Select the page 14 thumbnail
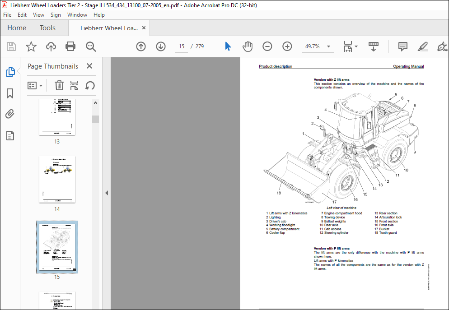449x310 pixels. (x=57, y=179)
